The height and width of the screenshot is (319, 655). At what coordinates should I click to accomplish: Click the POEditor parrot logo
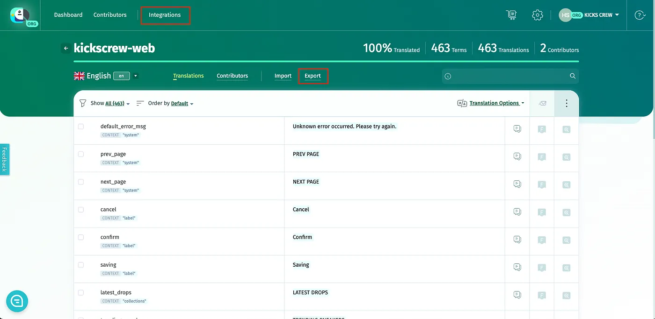point(20,15)
